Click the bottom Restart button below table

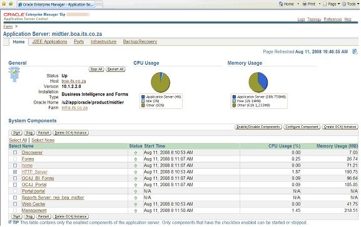point(43,216)
